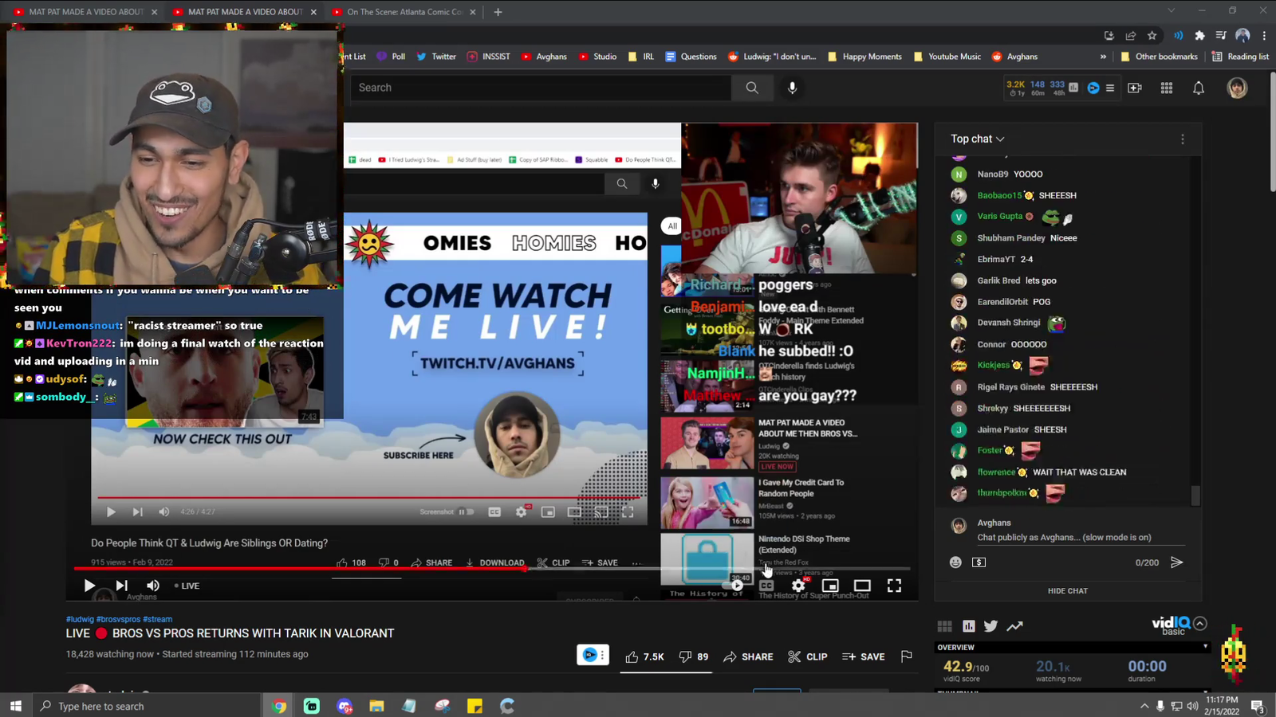Open player settings gear beside the CC button
Screen dimensions: 1276x717
pyautogui.click(x=798, y=586)
